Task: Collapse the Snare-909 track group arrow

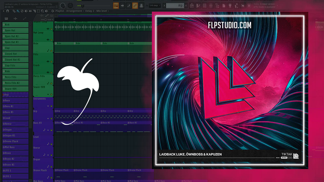Action: point(48,94)
